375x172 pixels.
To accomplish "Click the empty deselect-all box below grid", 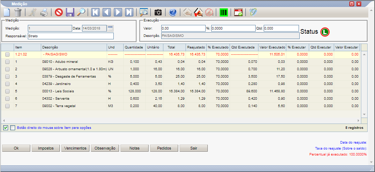I will [x=13, y=128].
